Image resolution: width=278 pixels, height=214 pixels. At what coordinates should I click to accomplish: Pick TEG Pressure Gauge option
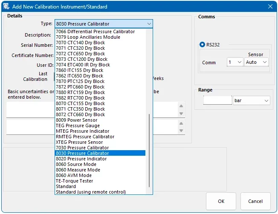pyautogui.click(x=78, y=126)
